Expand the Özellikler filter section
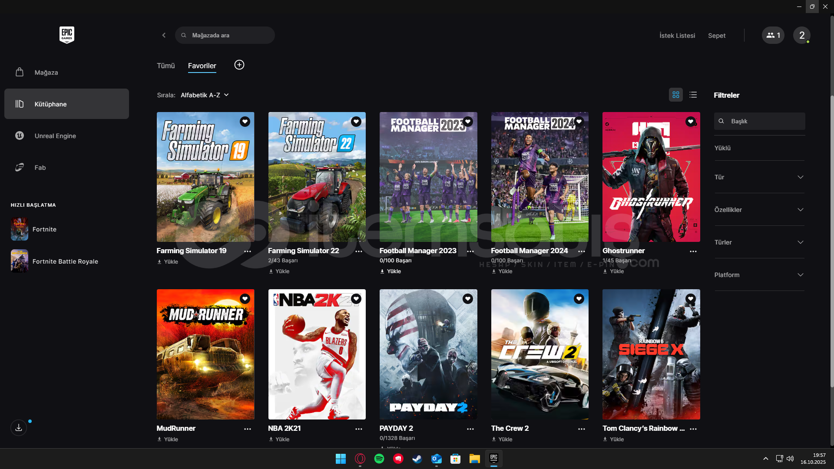The height and width of the screenshot is (469, 834). 759,210
